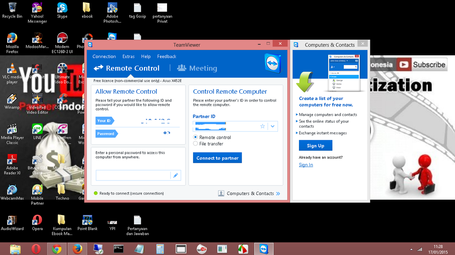Screen dimensions: 455x255
Task: Open Google Chrome from the taskbar
Action: [57, 249]
